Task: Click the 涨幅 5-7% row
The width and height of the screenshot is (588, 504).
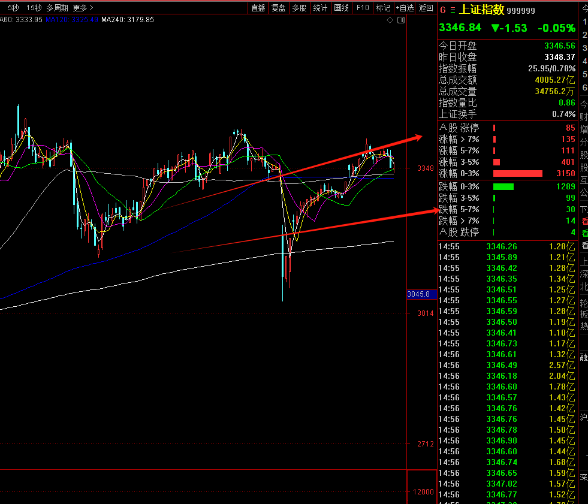Action: (507, 151)
